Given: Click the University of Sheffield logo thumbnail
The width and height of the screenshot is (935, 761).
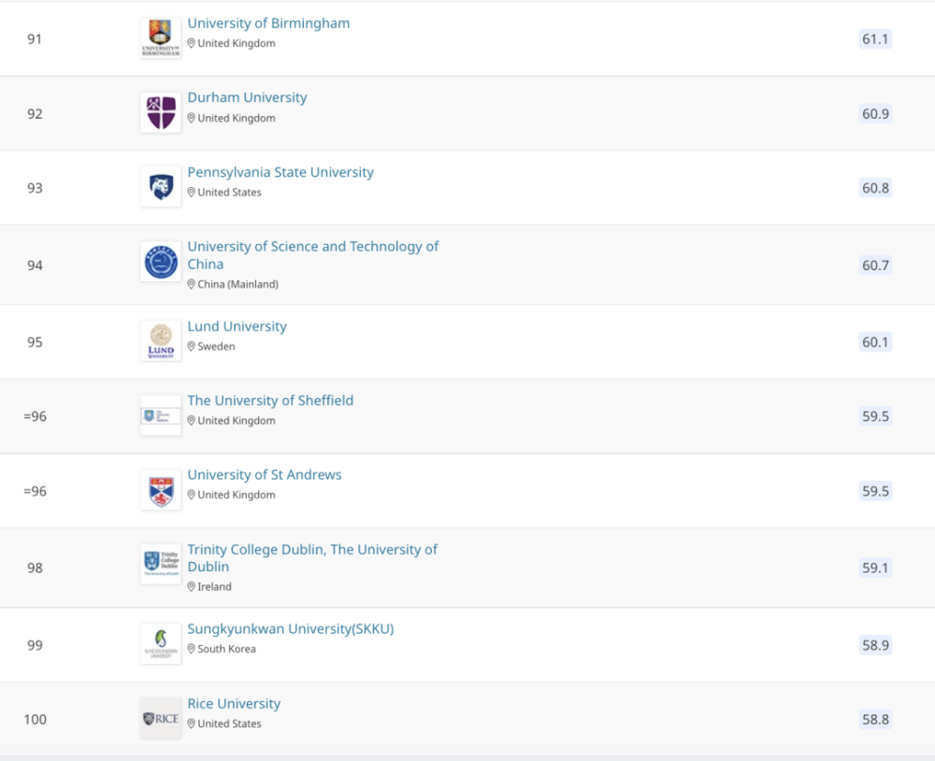Looking at the screenshot, I should tap(161, 416).
